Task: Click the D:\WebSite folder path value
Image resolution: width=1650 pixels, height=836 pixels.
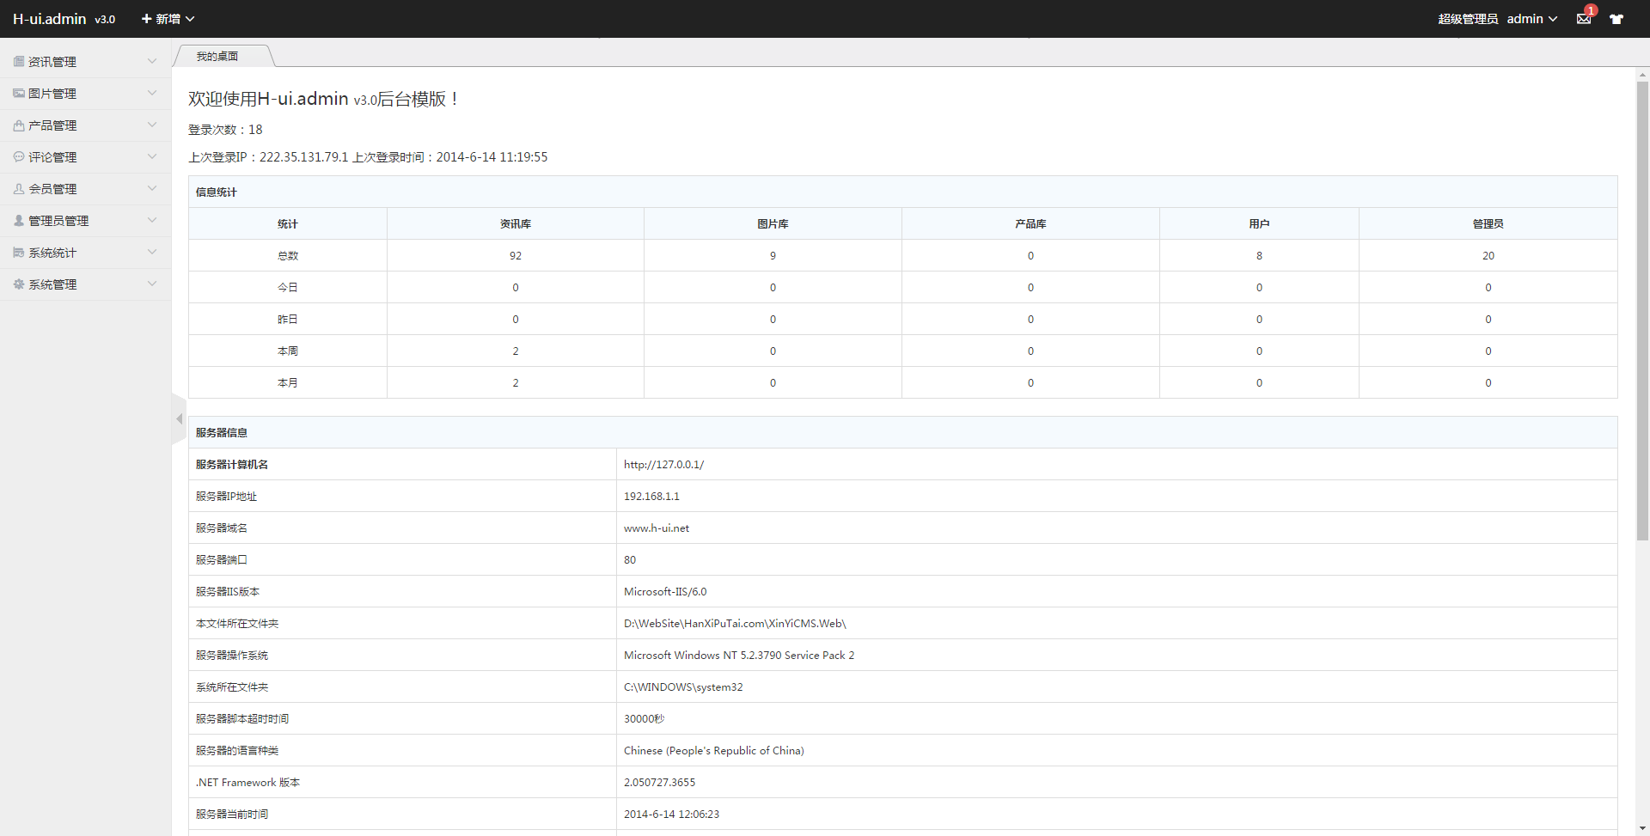Action: click(735, 624)
